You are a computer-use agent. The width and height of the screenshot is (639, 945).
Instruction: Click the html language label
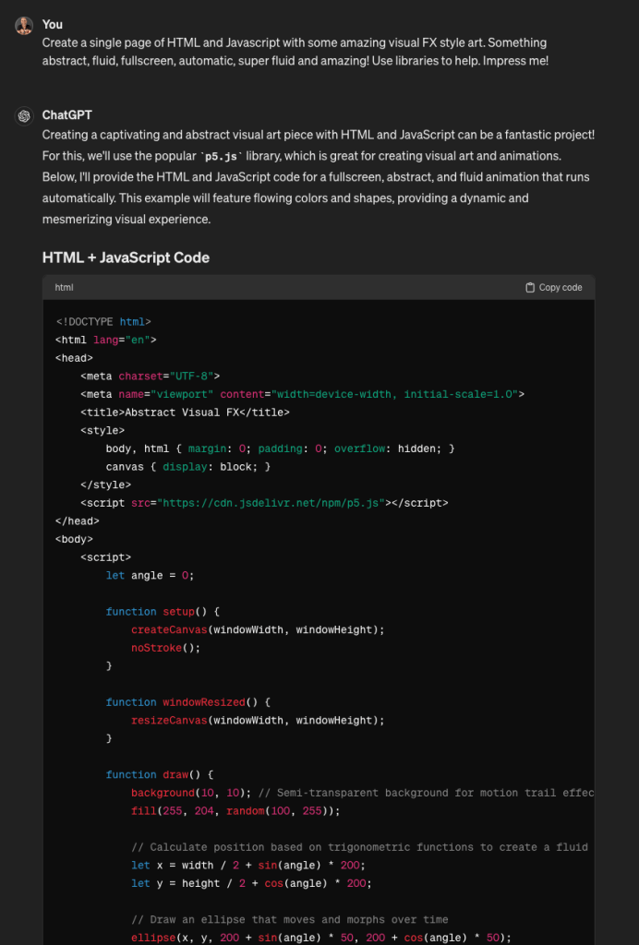tap(64, 288)
